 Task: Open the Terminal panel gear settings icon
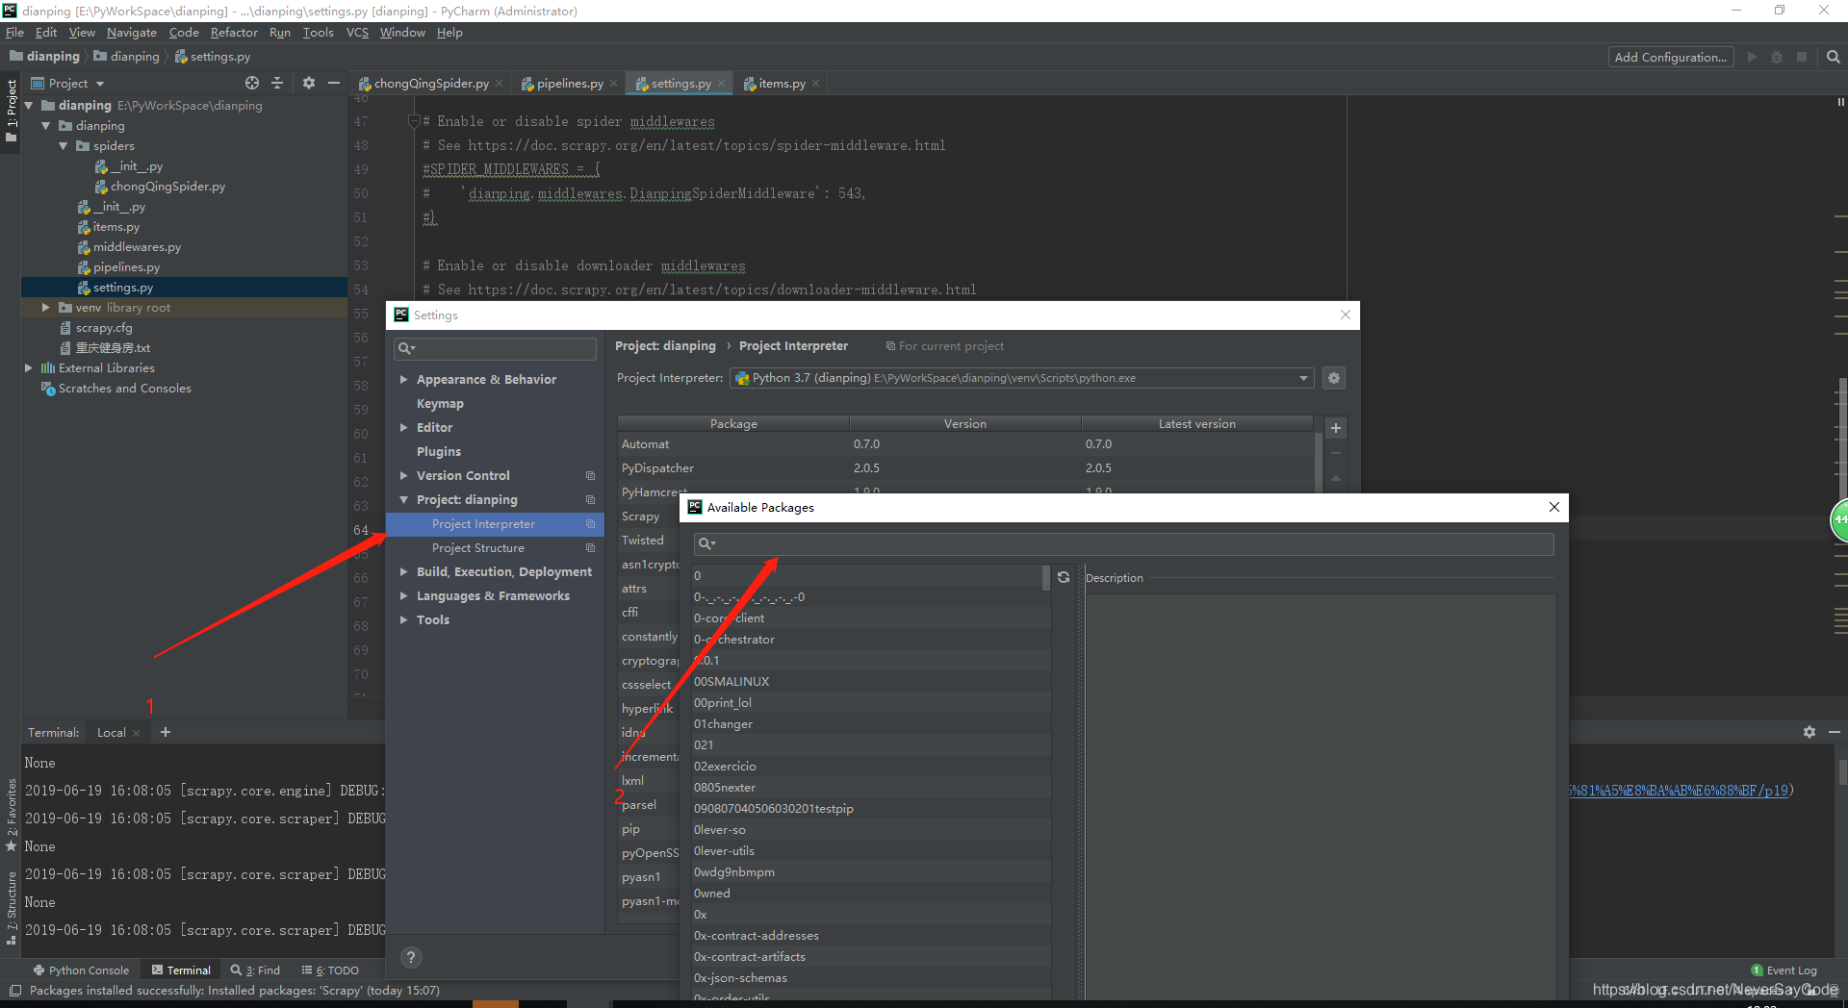pos(1809,732)
